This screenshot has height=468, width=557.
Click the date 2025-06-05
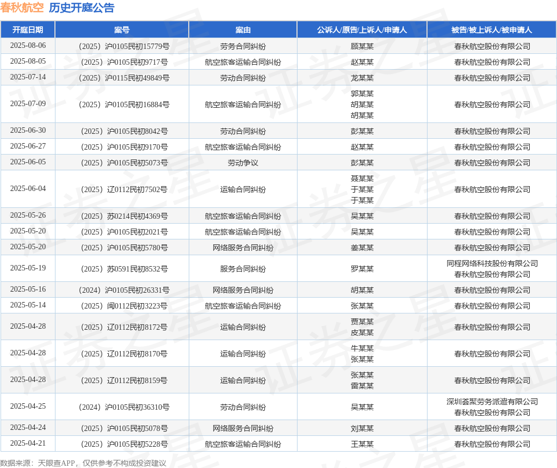tap(28, 162)
